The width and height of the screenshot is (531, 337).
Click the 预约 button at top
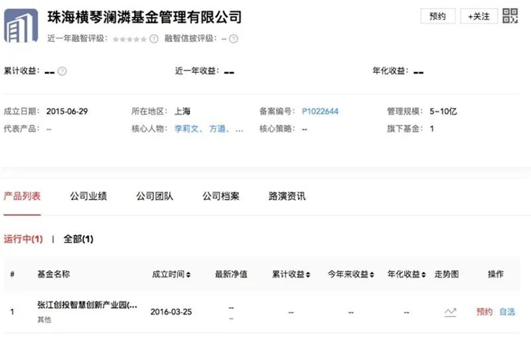438,16
